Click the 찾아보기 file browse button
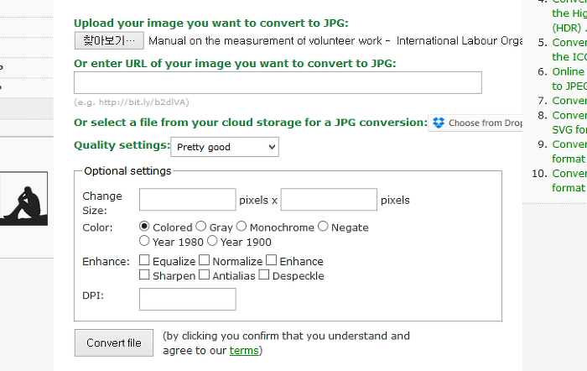Viewport: 587px width, 371px height. coord(109,40)
